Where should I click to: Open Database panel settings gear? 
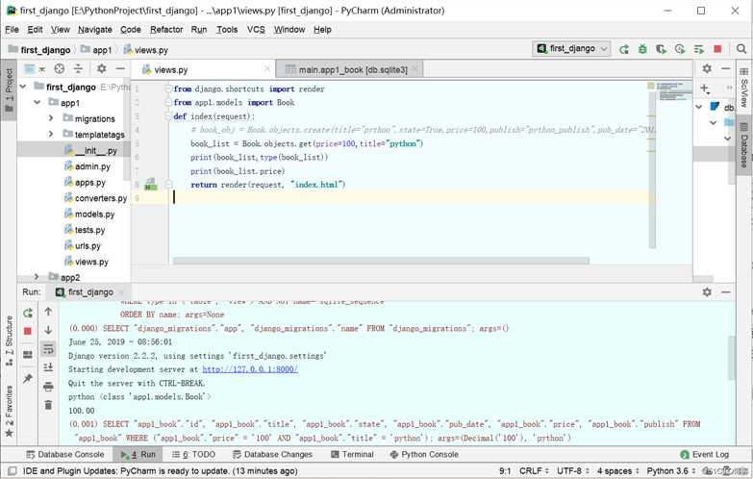click(707, 68)
